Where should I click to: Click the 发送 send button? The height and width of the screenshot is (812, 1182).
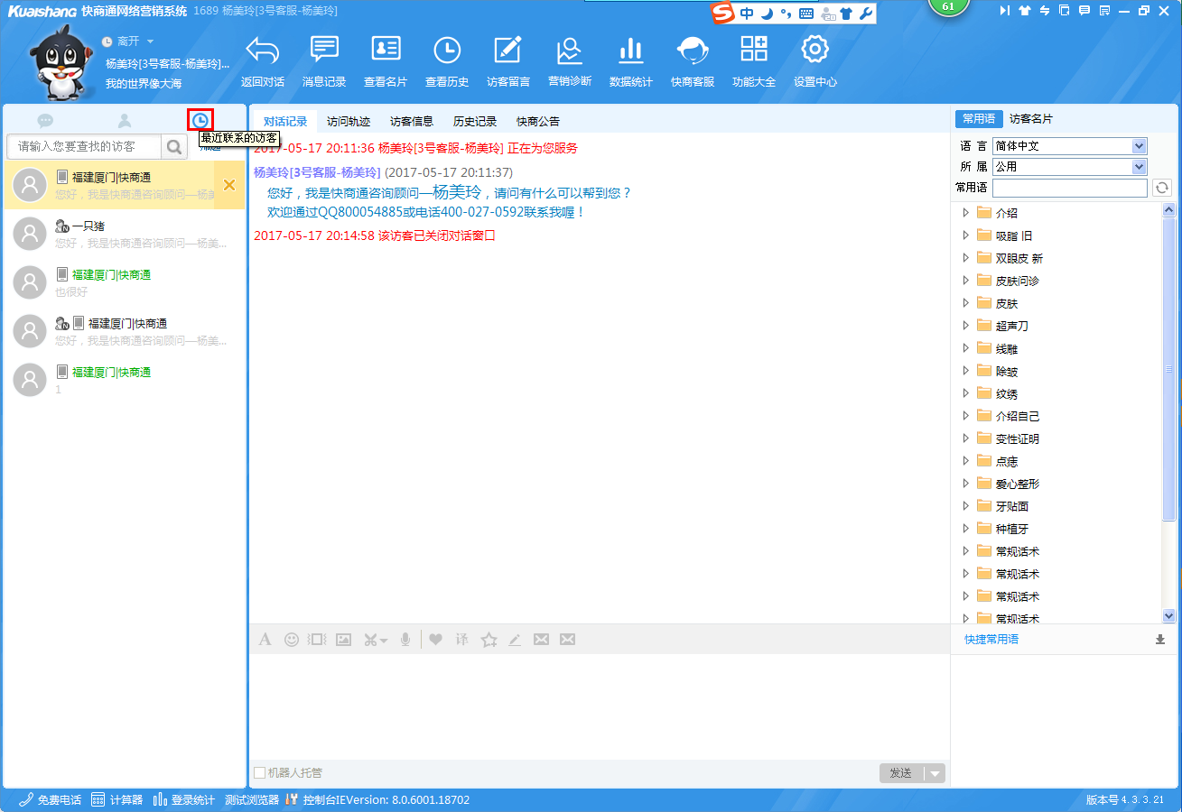[900, 773]
